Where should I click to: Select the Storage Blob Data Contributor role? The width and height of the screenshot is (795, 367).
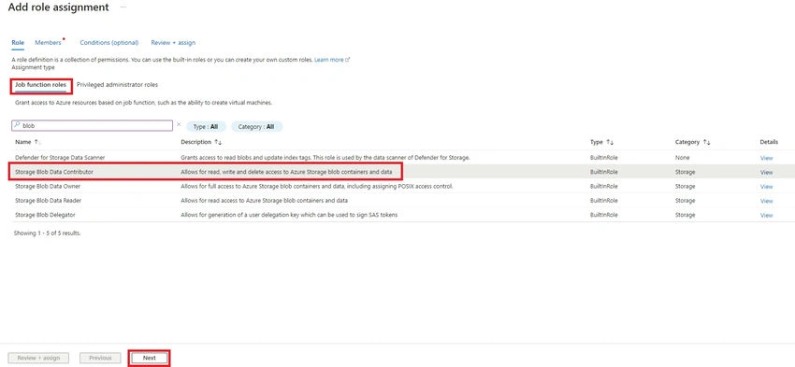point(403,172)
